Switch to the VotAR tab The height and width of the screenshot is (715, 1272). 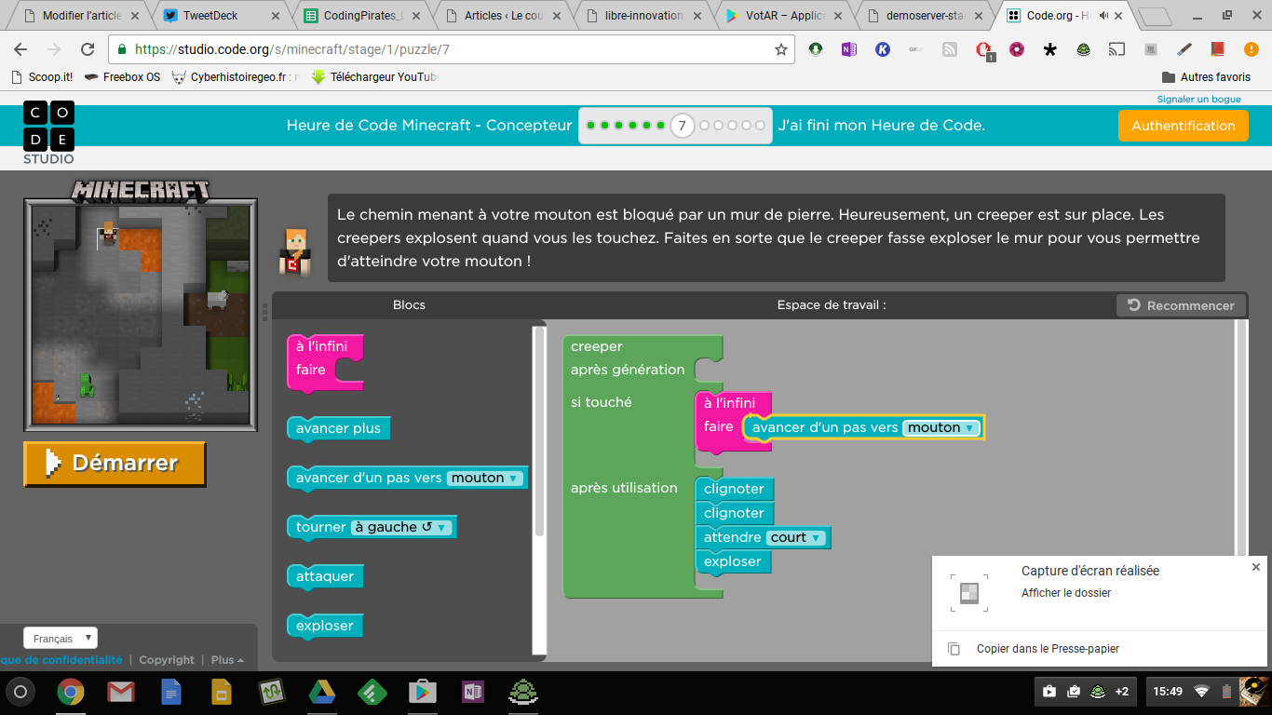[784, 15]
